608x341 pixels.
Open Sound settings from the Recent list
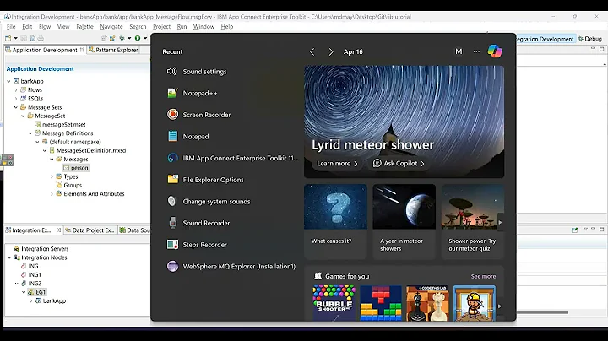pyautogui.click(x=197, y=72)
